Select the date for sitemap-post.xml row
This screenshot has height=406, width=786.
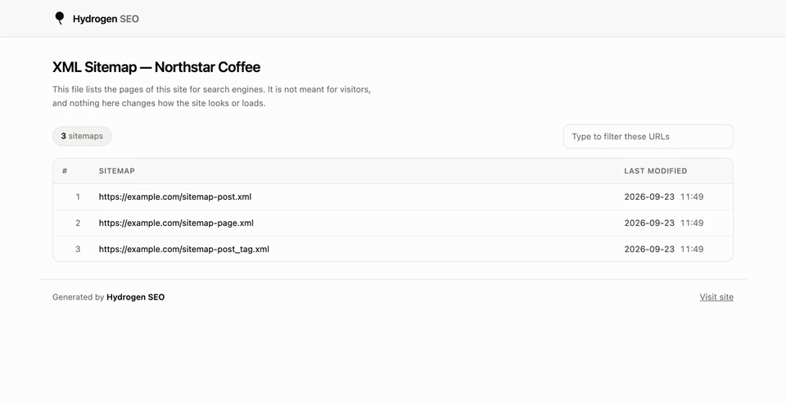[x=649, y=197]
